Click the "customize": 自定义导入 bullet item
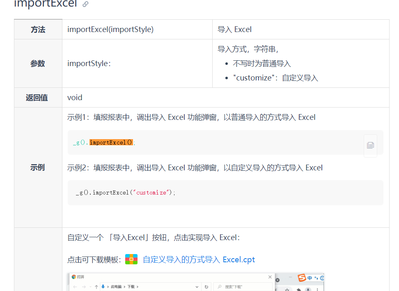Viewport: 399px width, 291px height. pyautogui.click(x=275, y=78)
